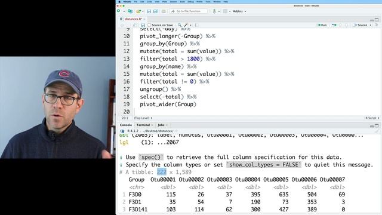Open the Edit menu in the menu bar

coord(142,2)
